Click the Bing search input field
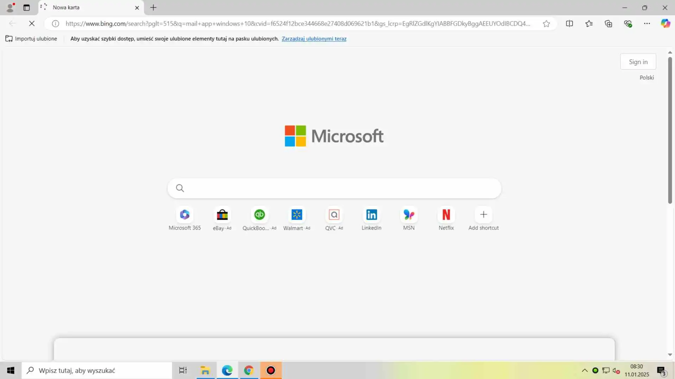 click(x=337, y=188)
